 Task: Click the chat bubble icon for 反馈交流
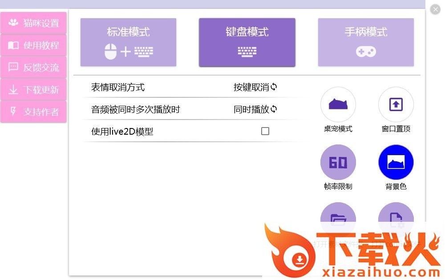pyautogui.click(x=13, y=67)
